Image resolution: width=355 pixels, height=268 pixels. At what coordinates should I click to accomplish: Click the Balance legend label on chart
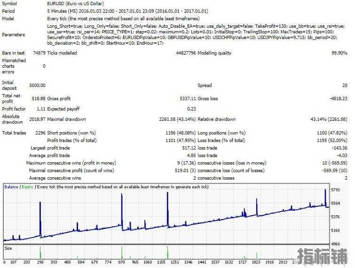(x=11, y=187)
